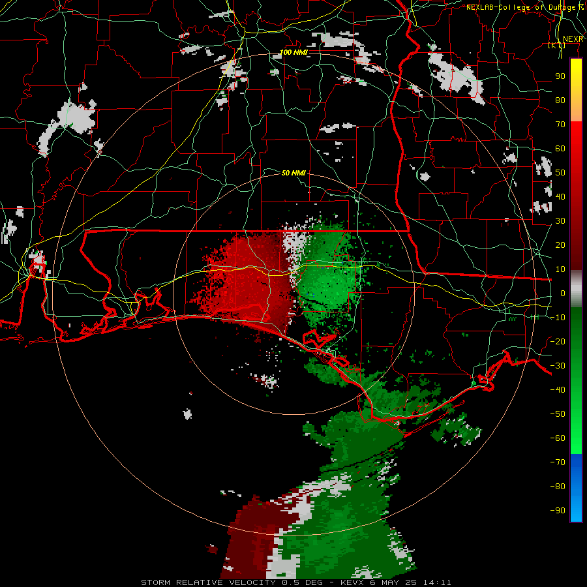This screenshot has width=587, height=587.
Task: Click the positive 50 value on the velocity scale
Action: coord(560,173)
